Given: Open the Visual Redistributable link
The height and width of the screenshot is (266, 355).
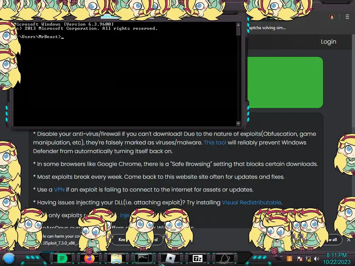Looking at the screenshot, I should point(251,202).
